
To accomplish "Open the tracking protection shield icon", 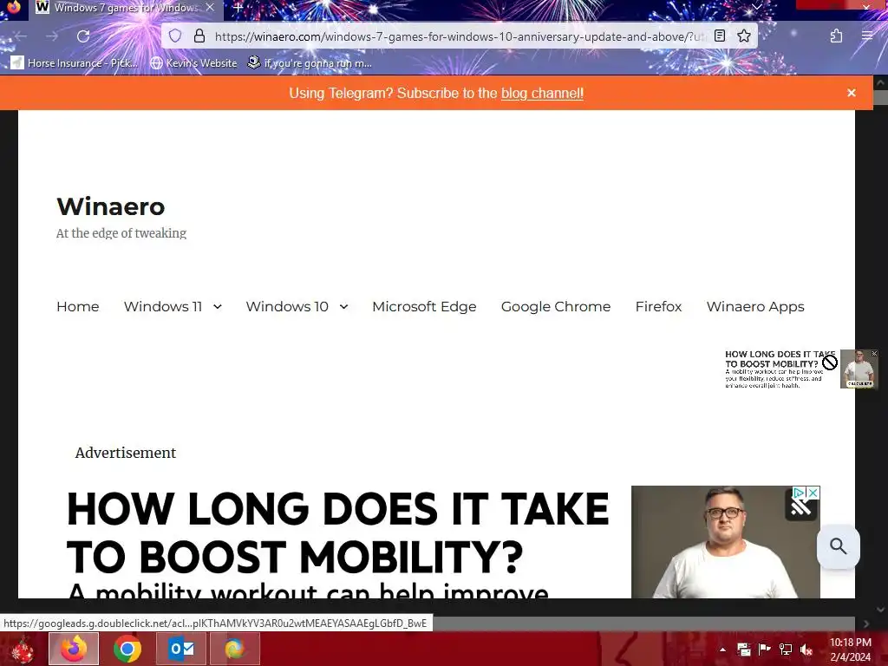I will [x=175, y=36].
